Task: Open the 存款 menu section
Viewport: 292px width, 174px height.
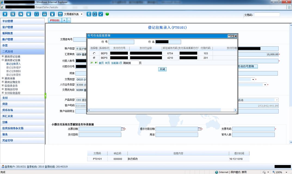Action: tap(22, 45)
